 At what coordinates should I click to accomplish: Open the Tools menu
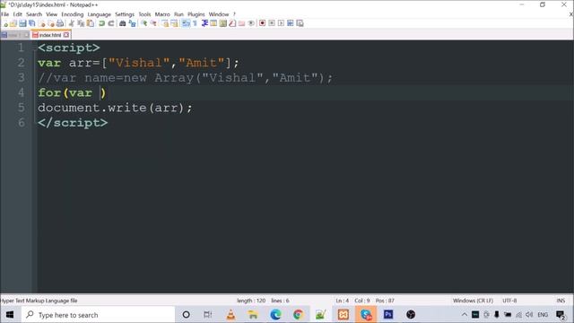coord(144,14)
